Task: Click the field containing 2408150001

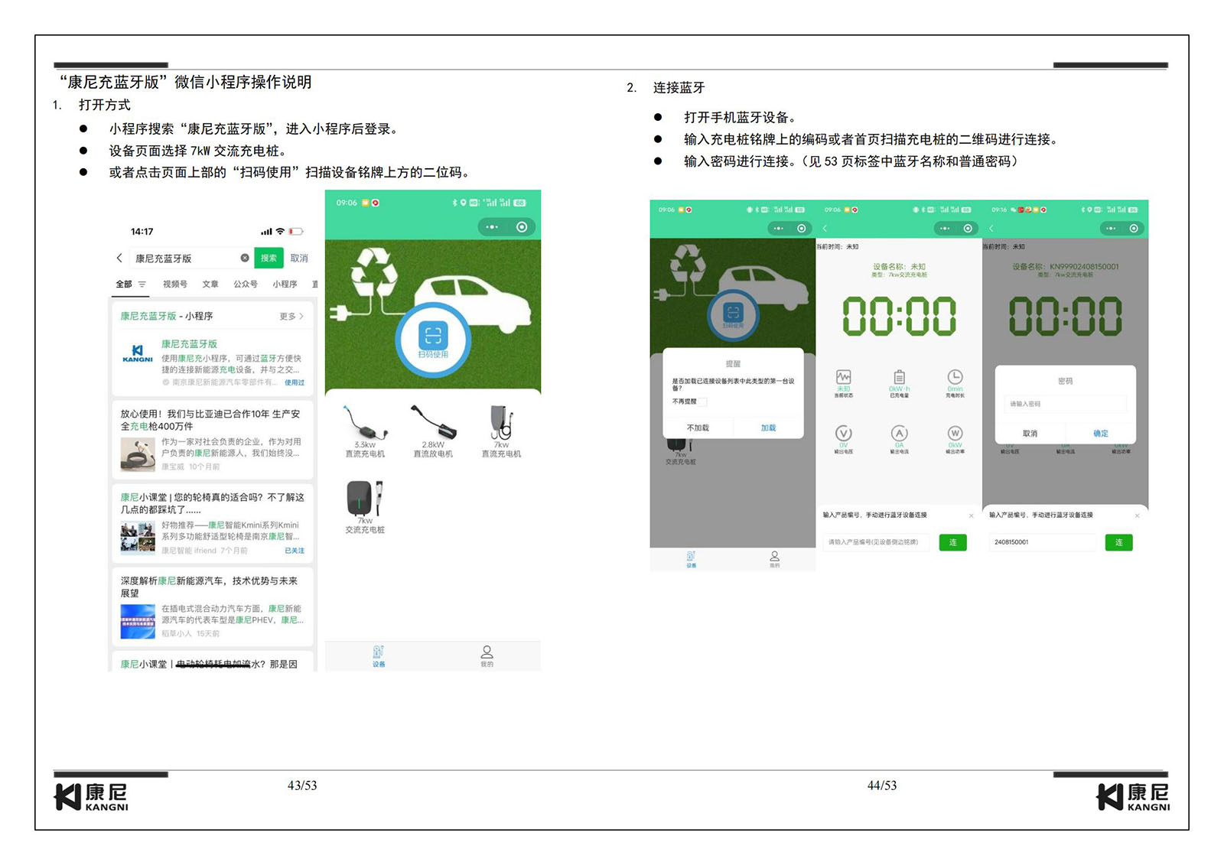Action: (x=1043, y=542)
